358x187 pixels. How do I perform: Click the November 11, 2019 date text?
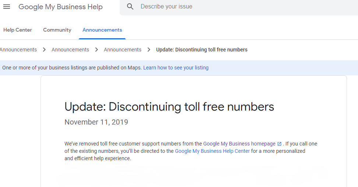(96, 122)
